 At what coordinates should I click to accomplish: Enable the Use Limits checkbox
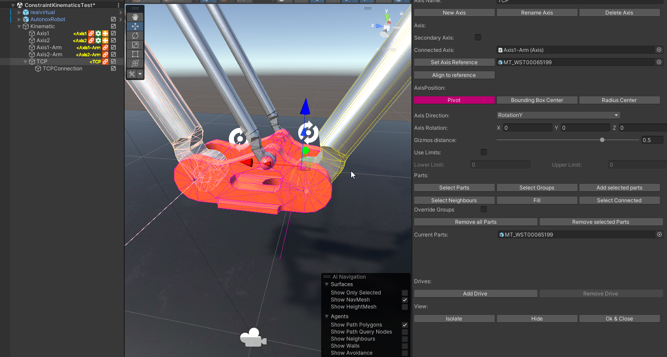(x=484, y=152)
